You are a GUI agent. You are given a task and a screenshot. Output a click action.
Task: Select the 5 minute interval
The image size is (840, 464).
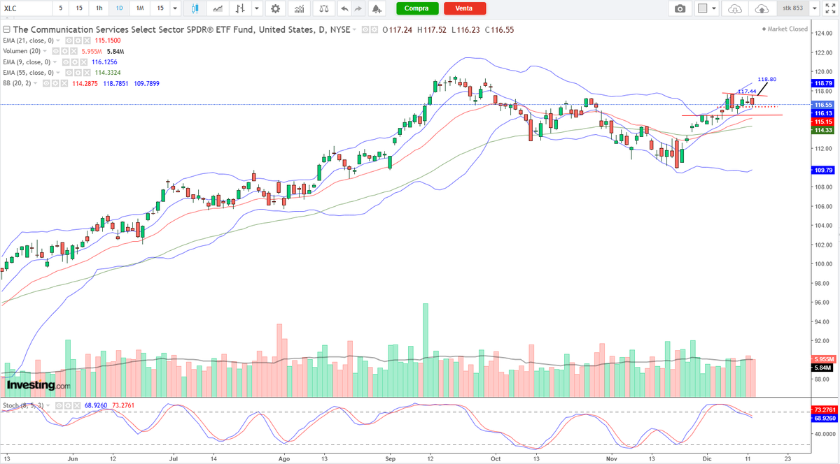pos(60,8)
